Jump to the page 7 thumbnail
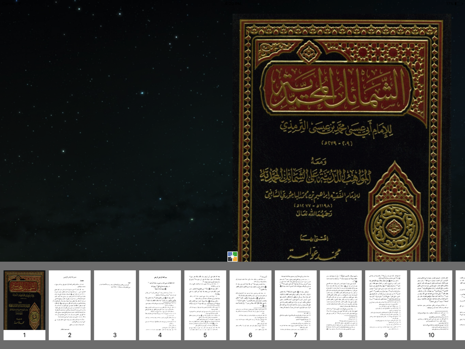 tap(296, 305)
